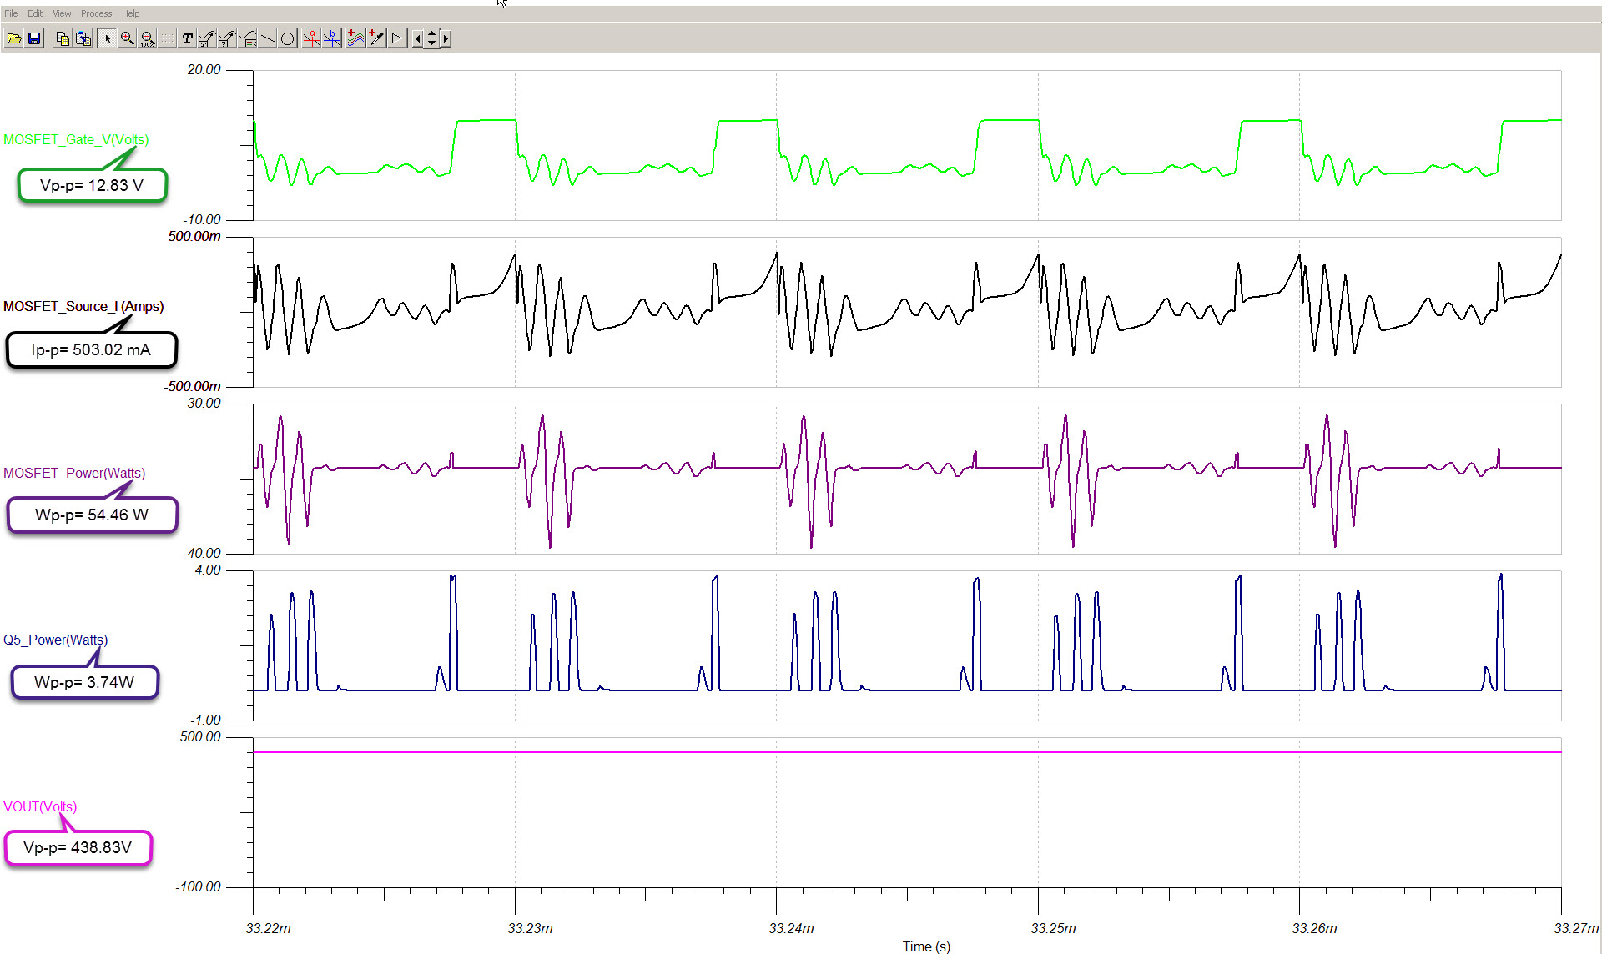This screenshot has height=954, width=1602.
Task: Click the zoom to 100% magnifier icon
Action: pyautogui.click(x=148, y=38)
